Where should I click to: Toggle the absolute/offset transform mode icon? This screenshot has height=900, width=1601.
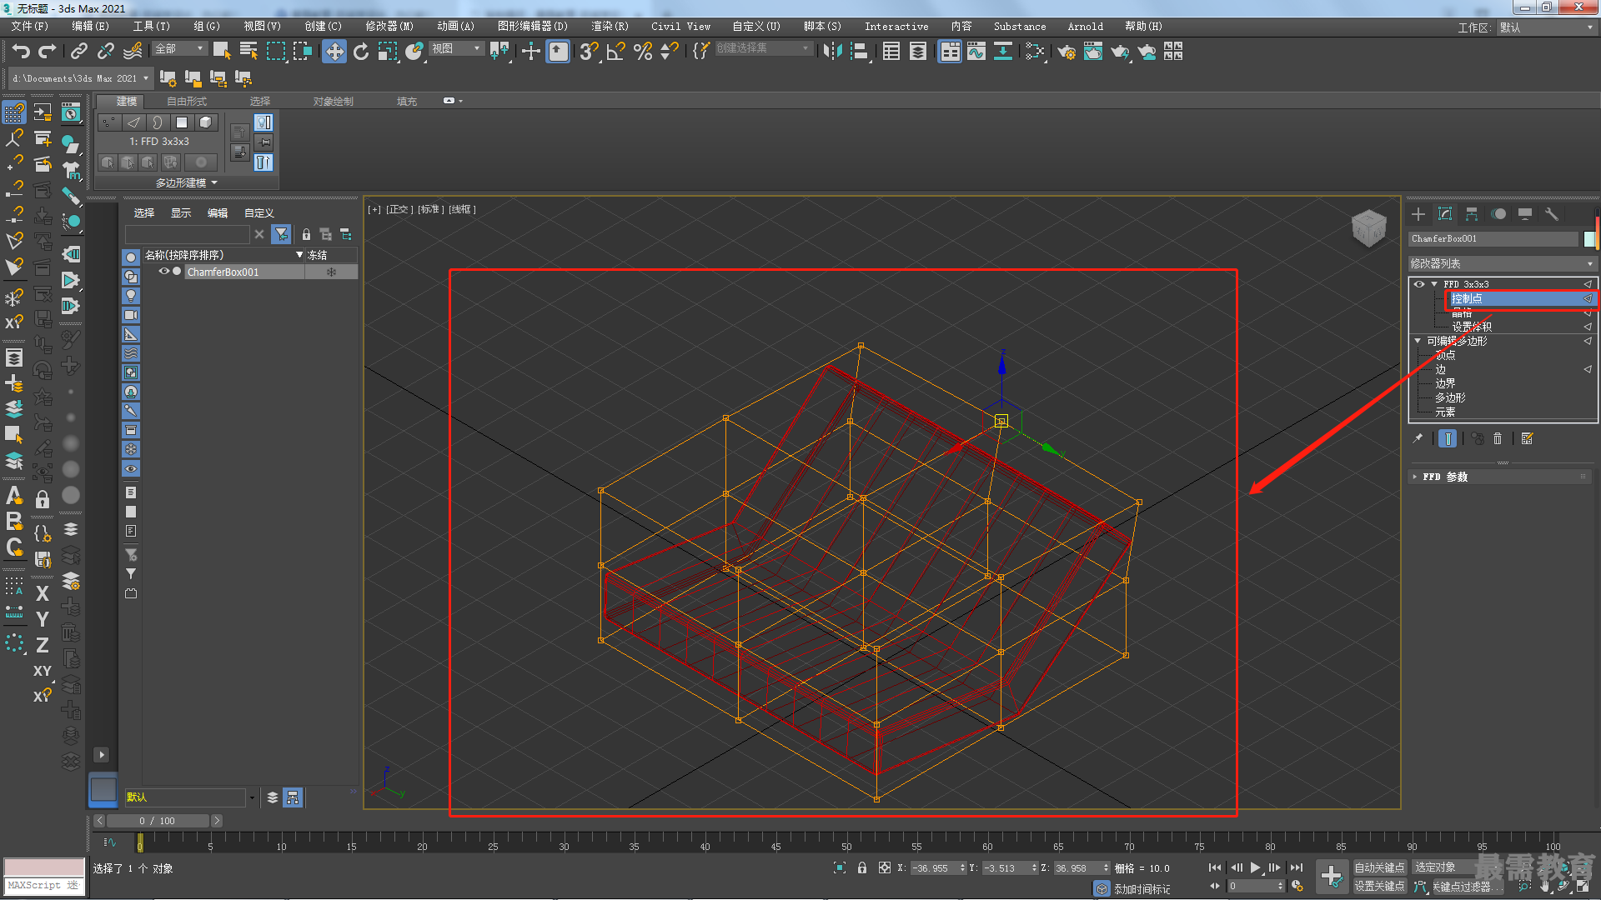885,867
